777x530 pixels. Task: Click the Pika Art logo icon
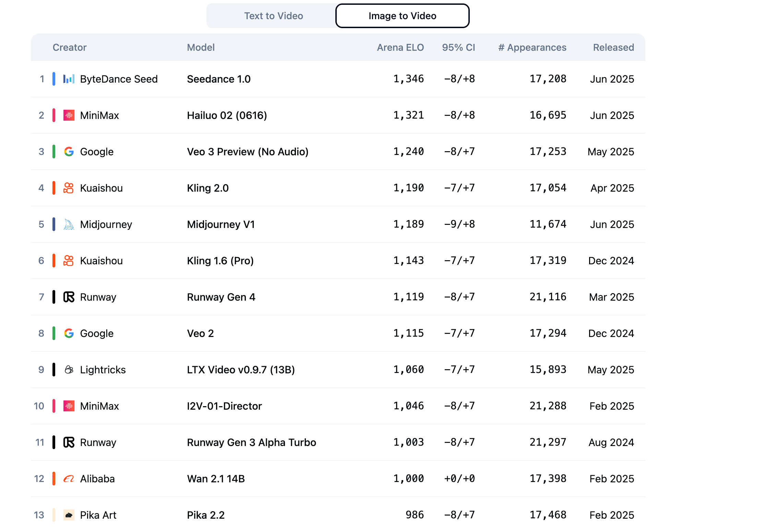tap(69, 515)
